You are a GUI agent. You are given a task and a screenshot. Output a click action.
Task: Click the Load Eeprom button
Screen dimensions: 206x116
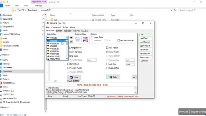(x=145, y=42)
